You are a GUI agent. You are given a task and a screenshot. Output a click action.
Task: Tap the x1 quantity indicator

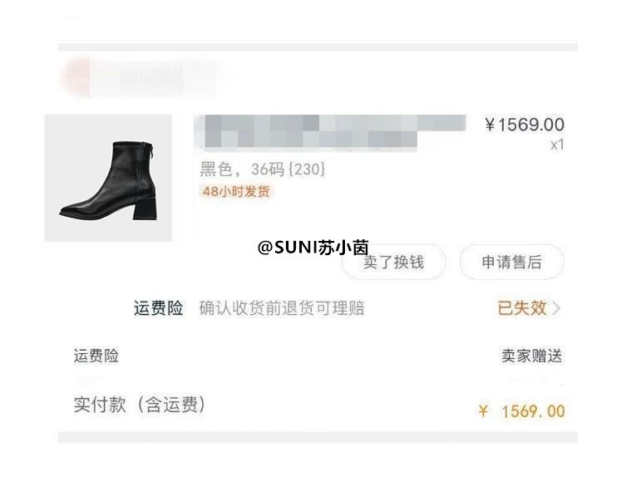point(557,145)
